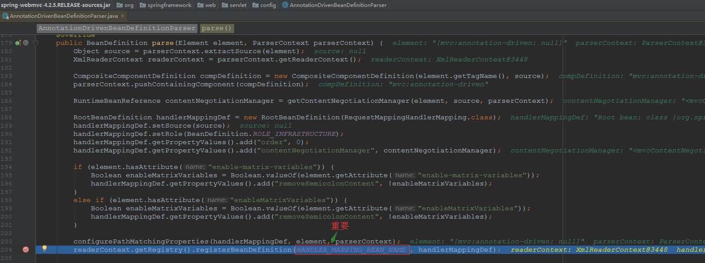Click the parse method name on line 179
The image size is (705, 263).
(163, 43)
